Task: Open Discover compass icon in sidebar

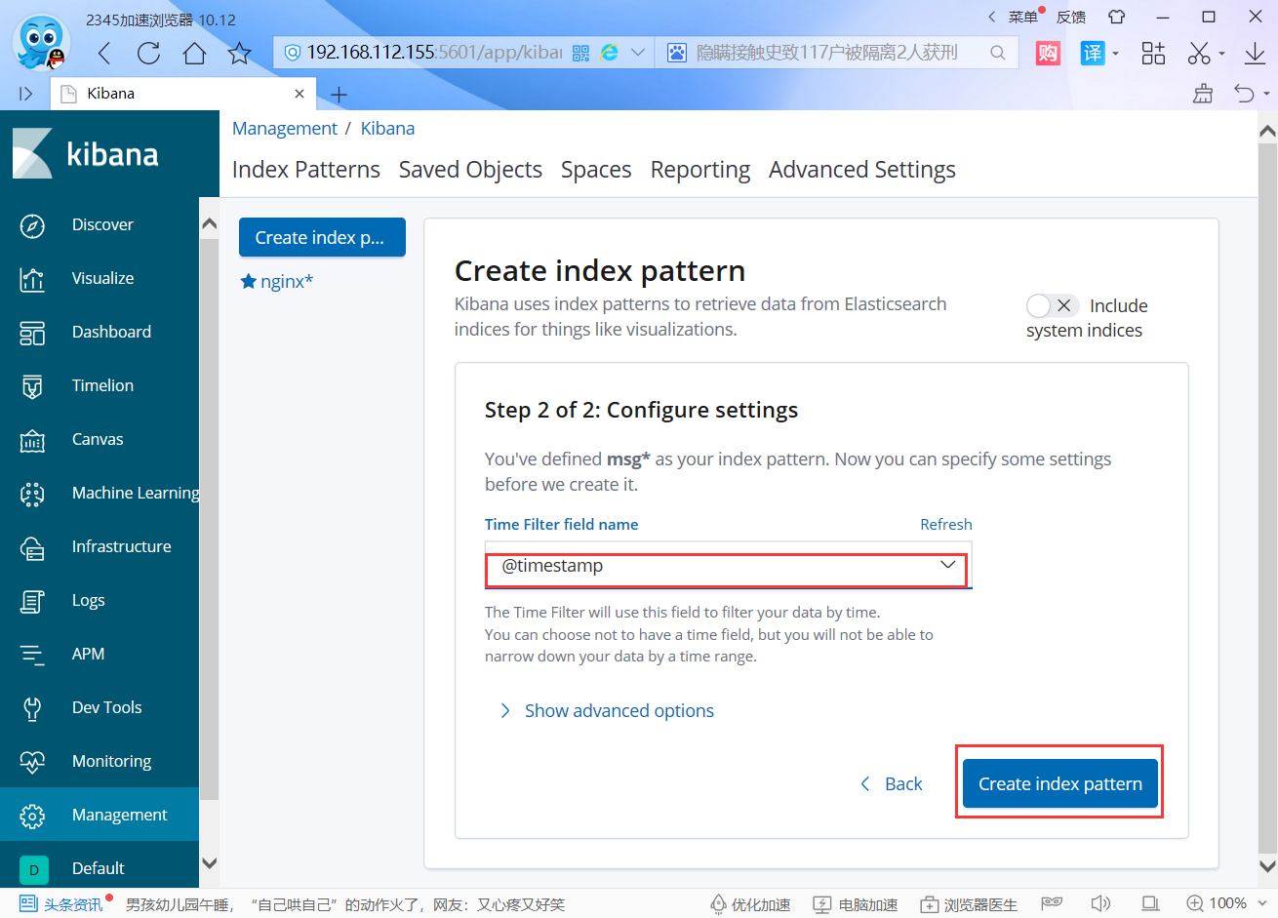Action: [x=32, y=225]
